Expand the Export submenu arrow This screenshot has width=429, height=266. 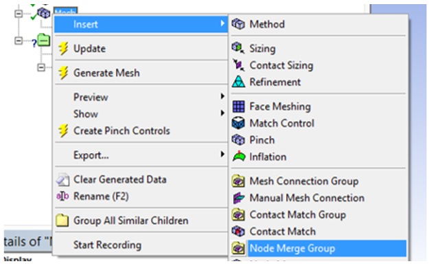pyautogui.click(x=222, y=154)
